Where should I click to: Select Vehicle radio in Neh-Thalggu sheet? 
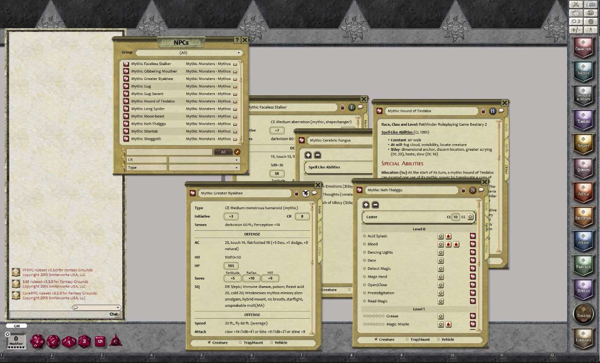tap(445, 339)
